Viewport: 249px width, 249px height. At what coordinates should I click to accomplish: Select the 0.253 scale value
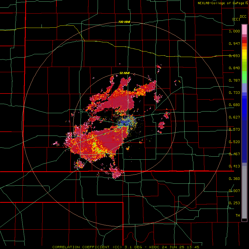(x=234, y=203)
